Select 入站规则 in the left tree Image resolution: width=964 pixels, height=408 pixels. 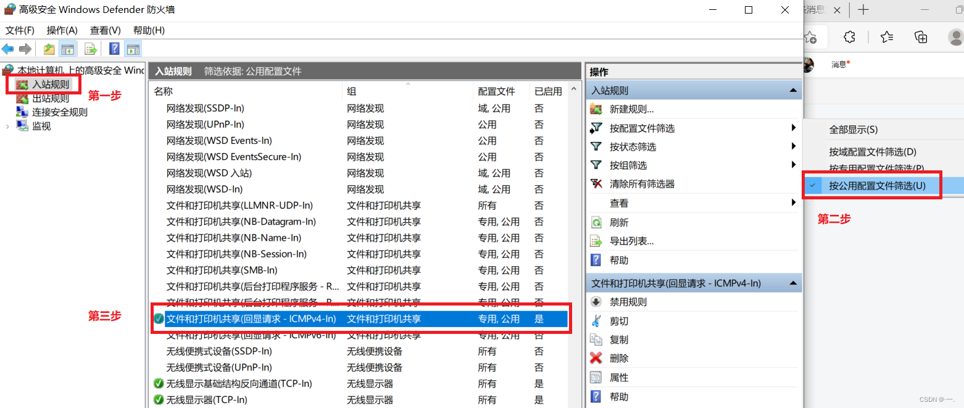[51, 84]
